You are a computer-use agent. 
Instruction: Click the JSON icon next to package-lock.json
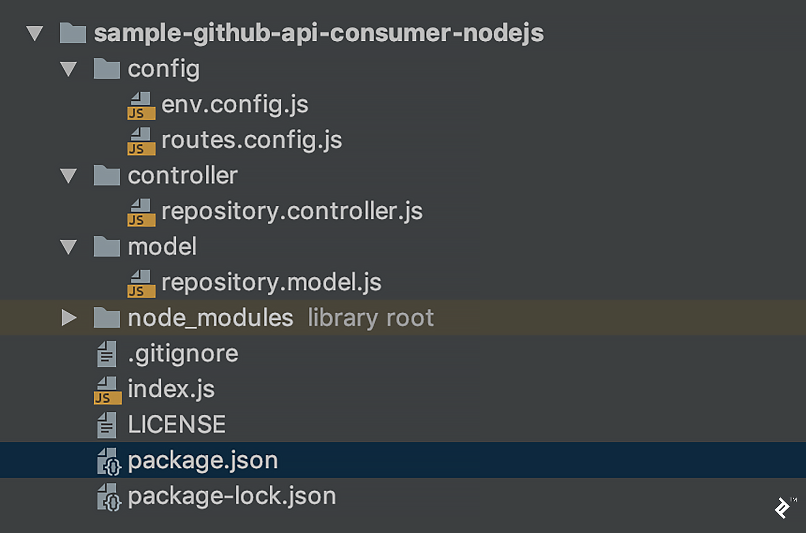108,496
